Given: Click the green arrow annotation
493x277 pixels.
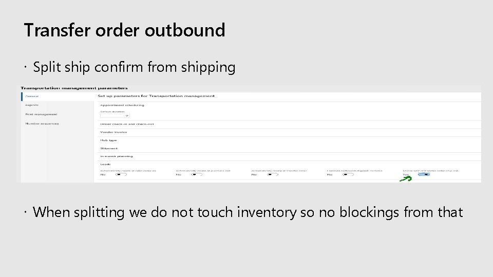Looking at the screenshot, I should click(406, 179).
